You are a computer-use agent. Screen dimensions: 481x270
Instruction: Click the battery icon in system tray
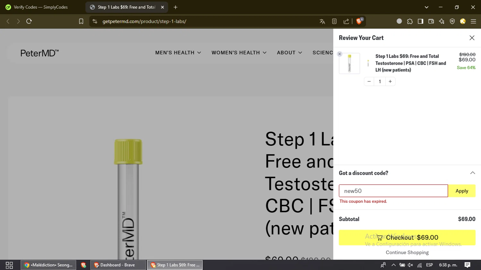tap(402, 265)
